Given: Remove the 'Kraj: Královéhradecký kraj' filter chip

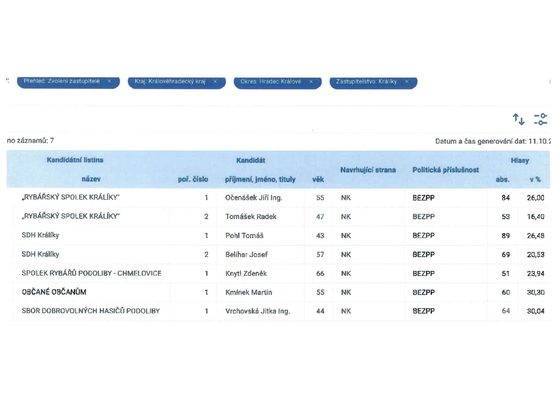Looking at the screenshot, I should pos(215,81).
